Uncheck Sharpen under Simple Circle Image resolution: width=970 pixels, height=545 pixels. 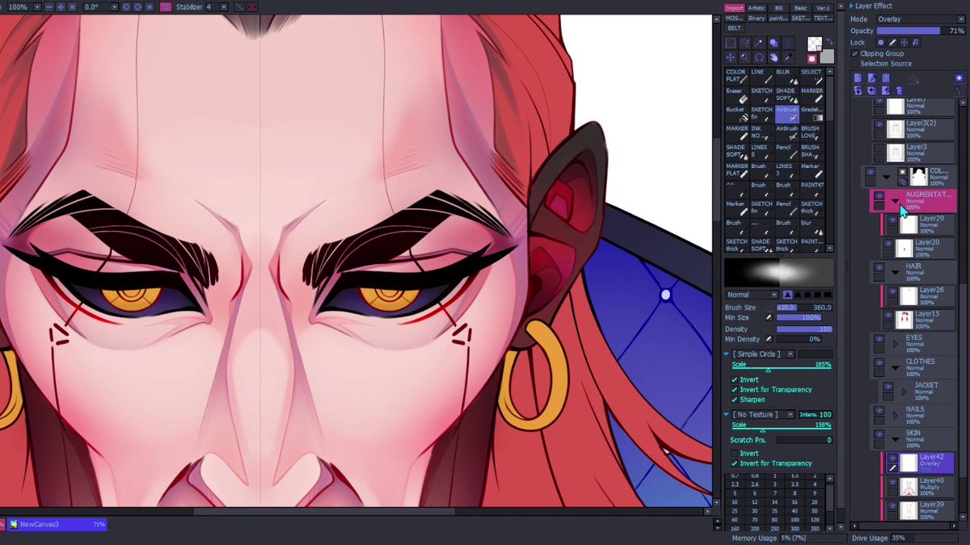[736, 399]
